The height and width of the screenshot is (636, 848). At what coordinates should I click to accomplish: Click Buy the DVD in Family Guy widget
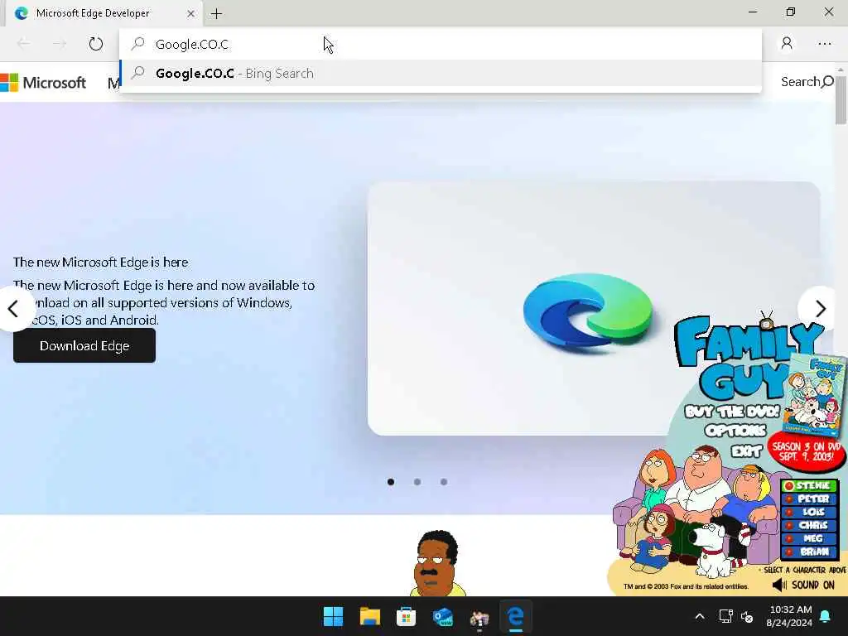(x=732, y=412)
